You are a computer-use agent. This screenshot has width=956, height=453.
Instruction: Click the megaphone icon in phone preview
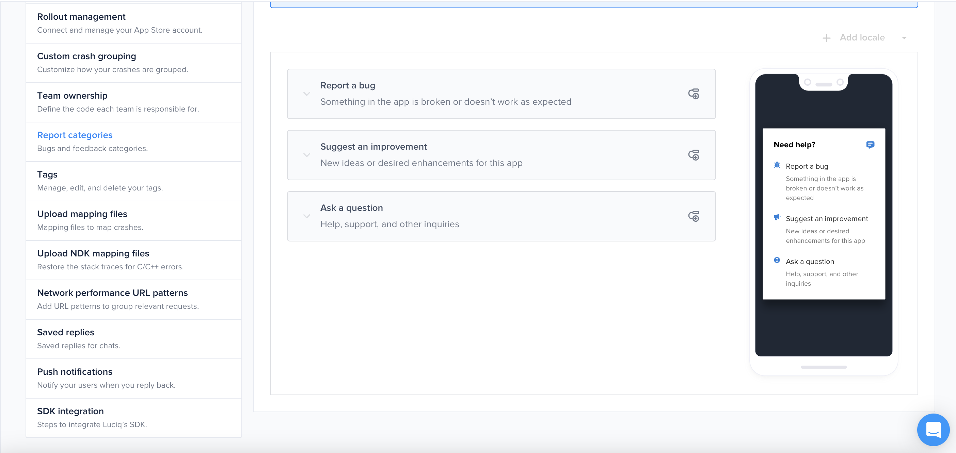[x=777, y=217]
